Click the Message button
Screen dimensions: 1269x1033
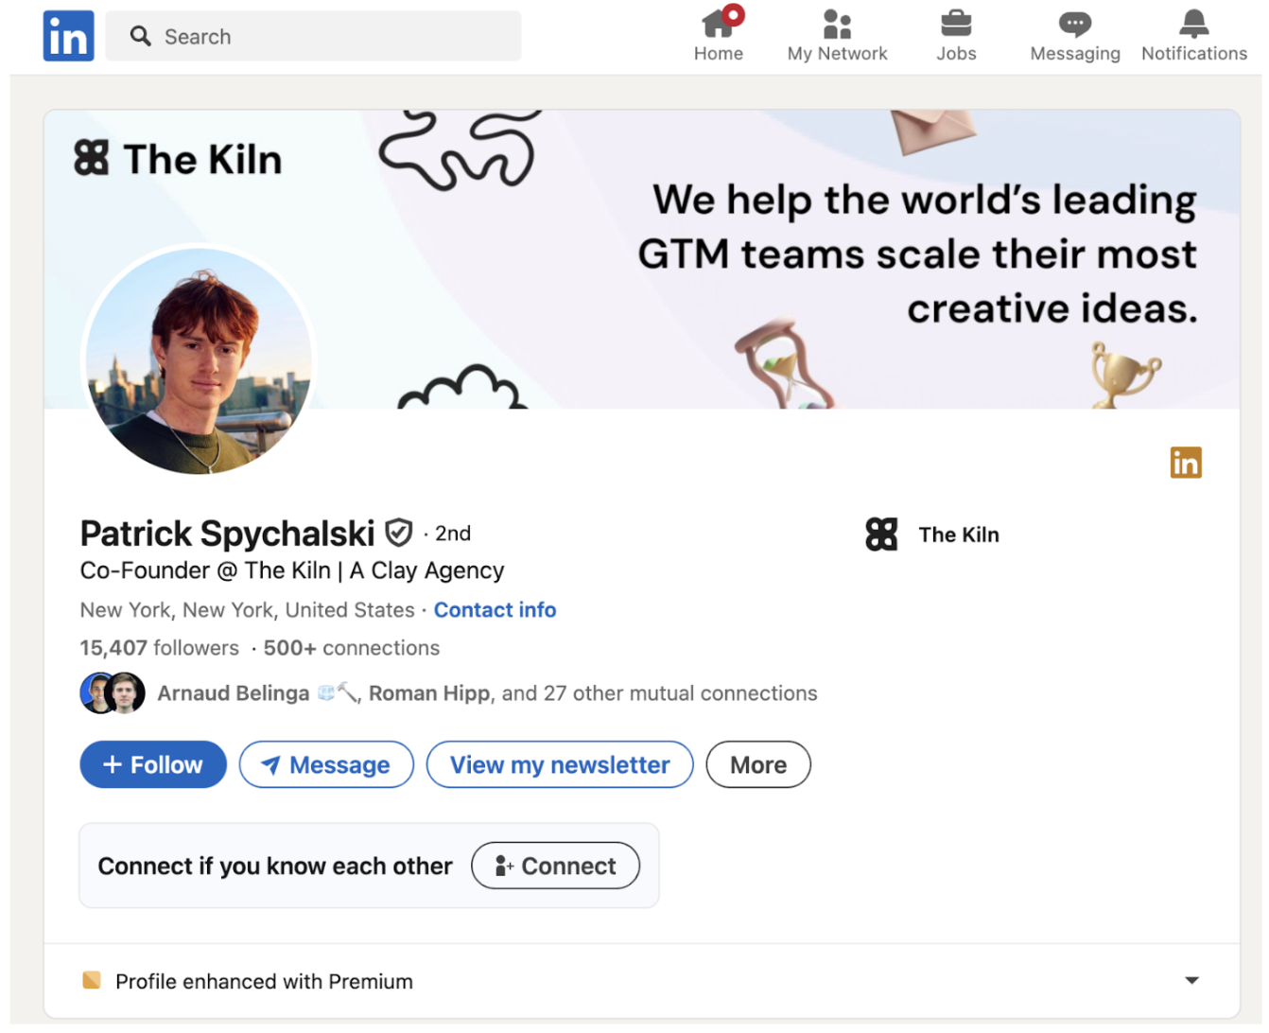point(326,764)
